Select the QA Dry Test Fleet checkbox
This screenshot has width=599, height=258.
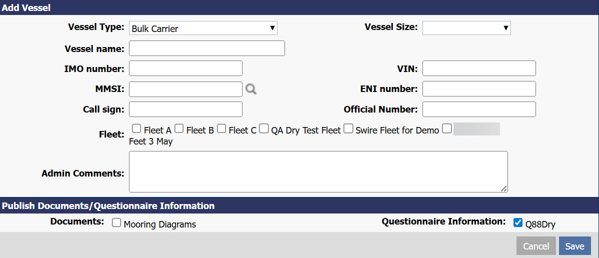point(264,129)
